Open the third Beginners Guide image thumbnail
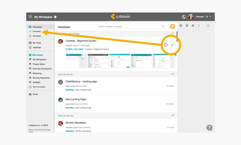 120,61
